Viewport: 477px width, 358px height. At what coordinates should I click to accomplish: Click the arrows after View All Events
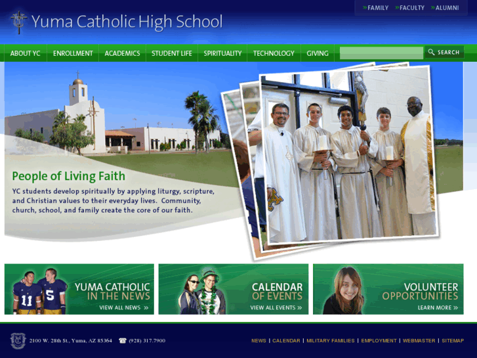tap(300, 307)
